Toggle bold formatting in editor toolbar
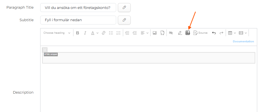Viewport: 260px width, 112px height. pyautogui.click(x=77, y=33)
